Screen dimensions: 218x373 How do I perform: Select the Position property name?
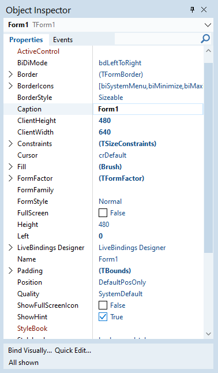click(x=30, y=282)
